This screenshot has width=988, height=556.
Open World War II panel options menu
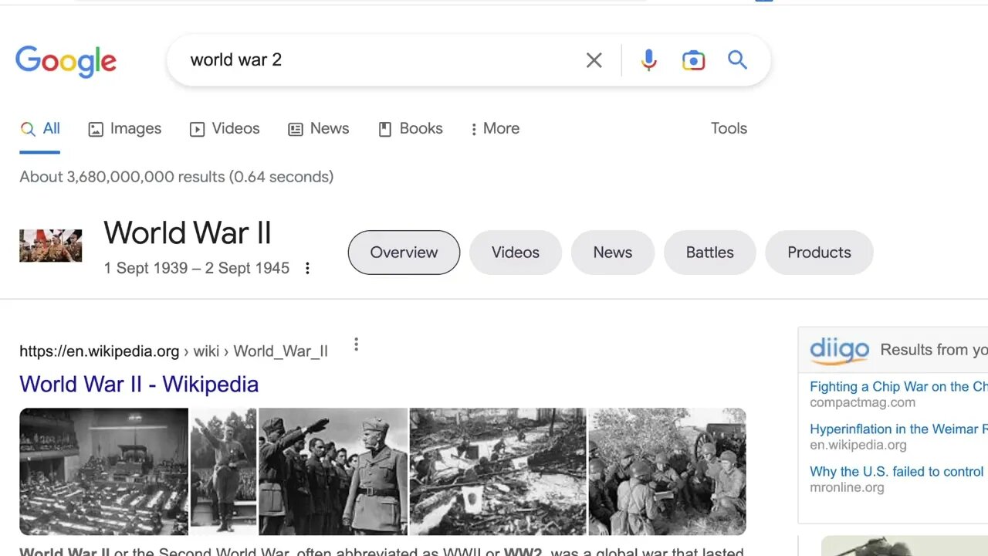tap(307, 268)
